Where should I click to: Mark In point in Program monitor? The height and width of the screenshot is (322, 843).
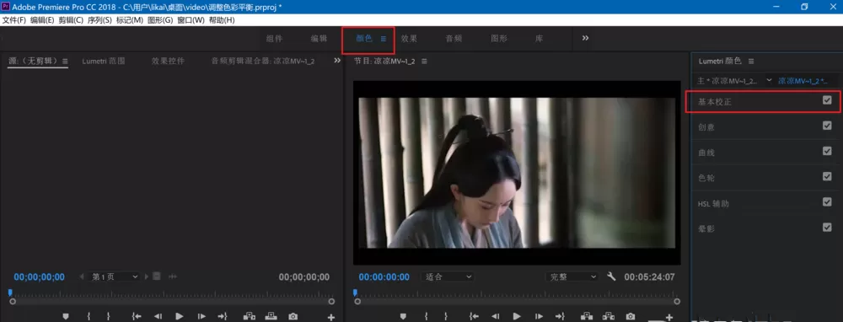coord(426,317)
